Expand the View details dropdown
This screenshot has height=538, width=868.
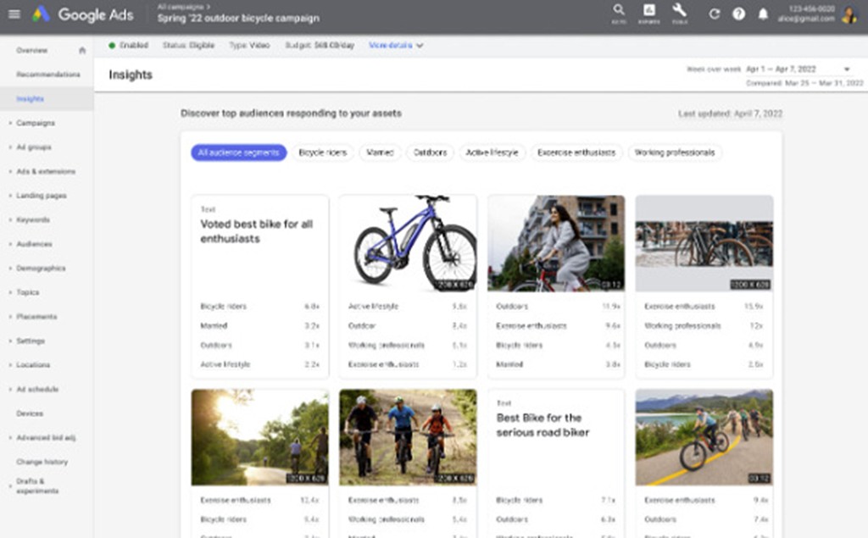396,46
